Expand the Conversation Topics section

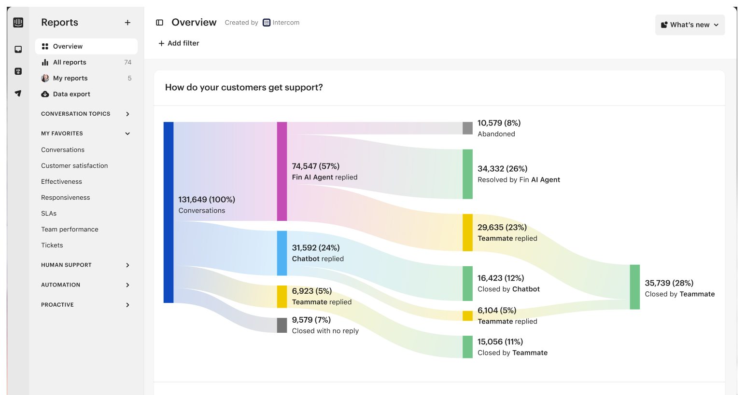click(x=127, y=114)
